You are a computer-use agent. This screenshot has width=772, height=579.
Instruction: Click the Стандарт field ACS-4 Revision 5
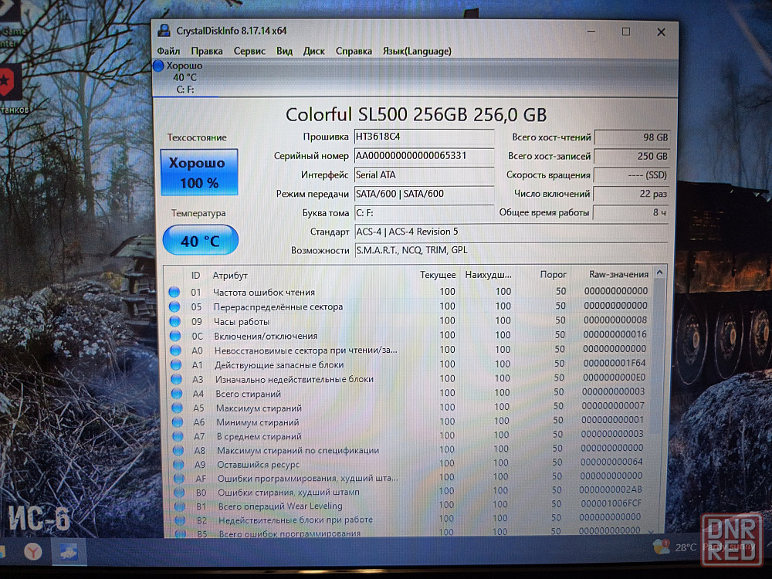(511, 232)
